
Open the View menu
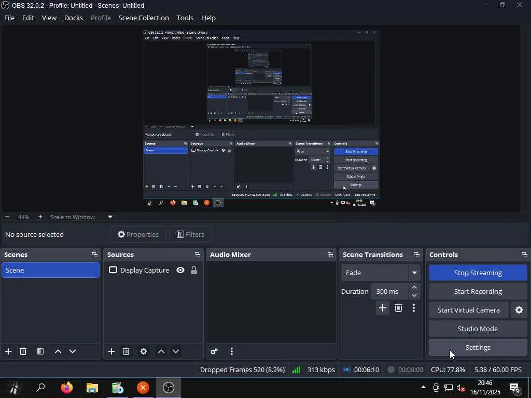[x=49, y=18]
